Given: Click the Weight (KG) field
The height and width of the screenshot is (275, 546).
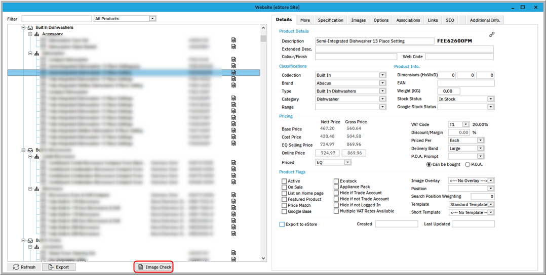Looking at the screenshot, I should [449, 91].
